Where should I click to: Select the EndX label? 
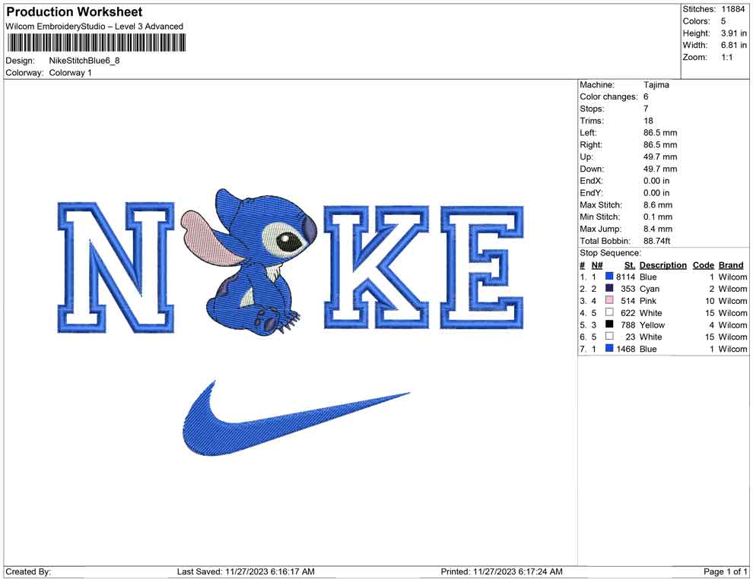591,181
